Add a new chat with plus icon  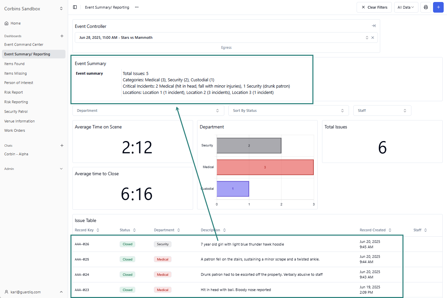pos(62,145)
